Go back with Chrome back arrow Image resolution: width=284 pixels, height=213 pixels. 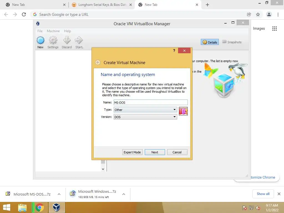6,14
